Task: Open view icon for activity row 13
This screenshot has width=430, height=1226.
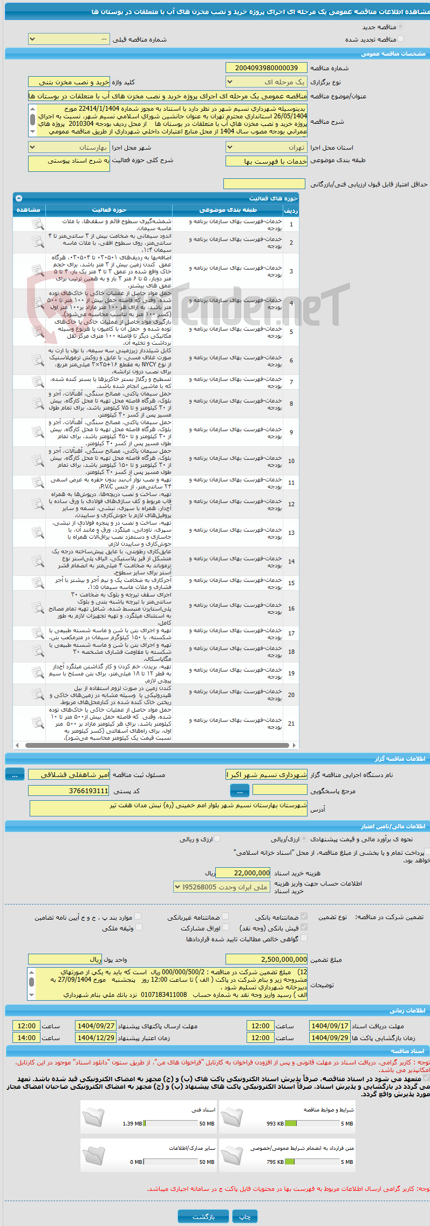Action: (37, 533)
